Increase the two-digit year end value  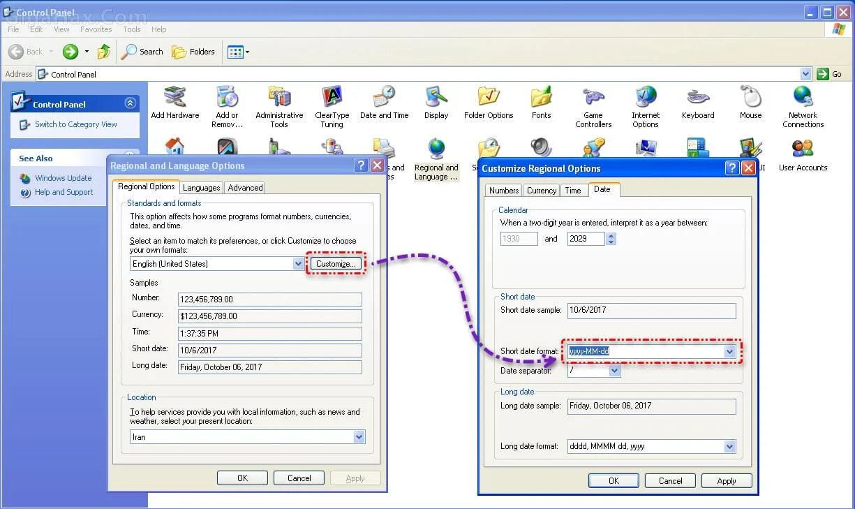point(611,236)
